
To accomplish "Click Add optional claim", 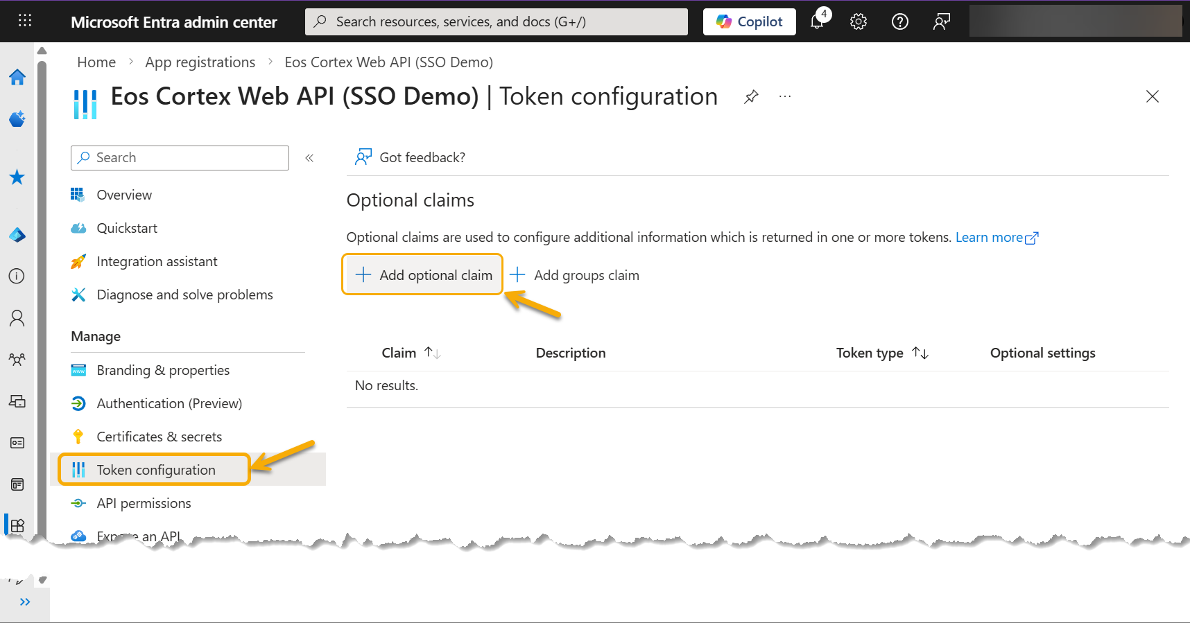I will tap(422, 275).
